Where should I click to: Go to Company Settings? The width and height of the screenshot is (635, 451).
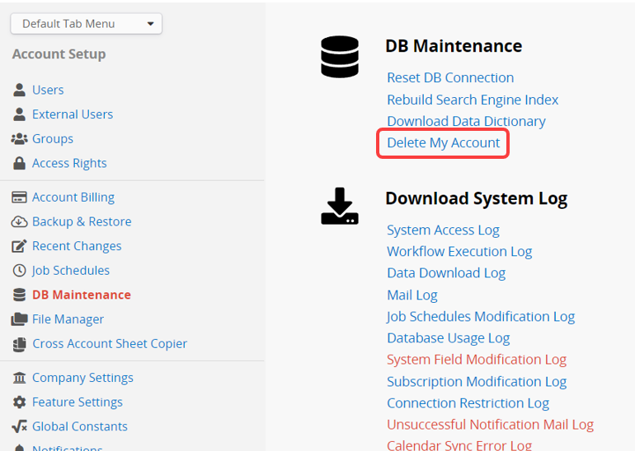[x=82, y=378]
